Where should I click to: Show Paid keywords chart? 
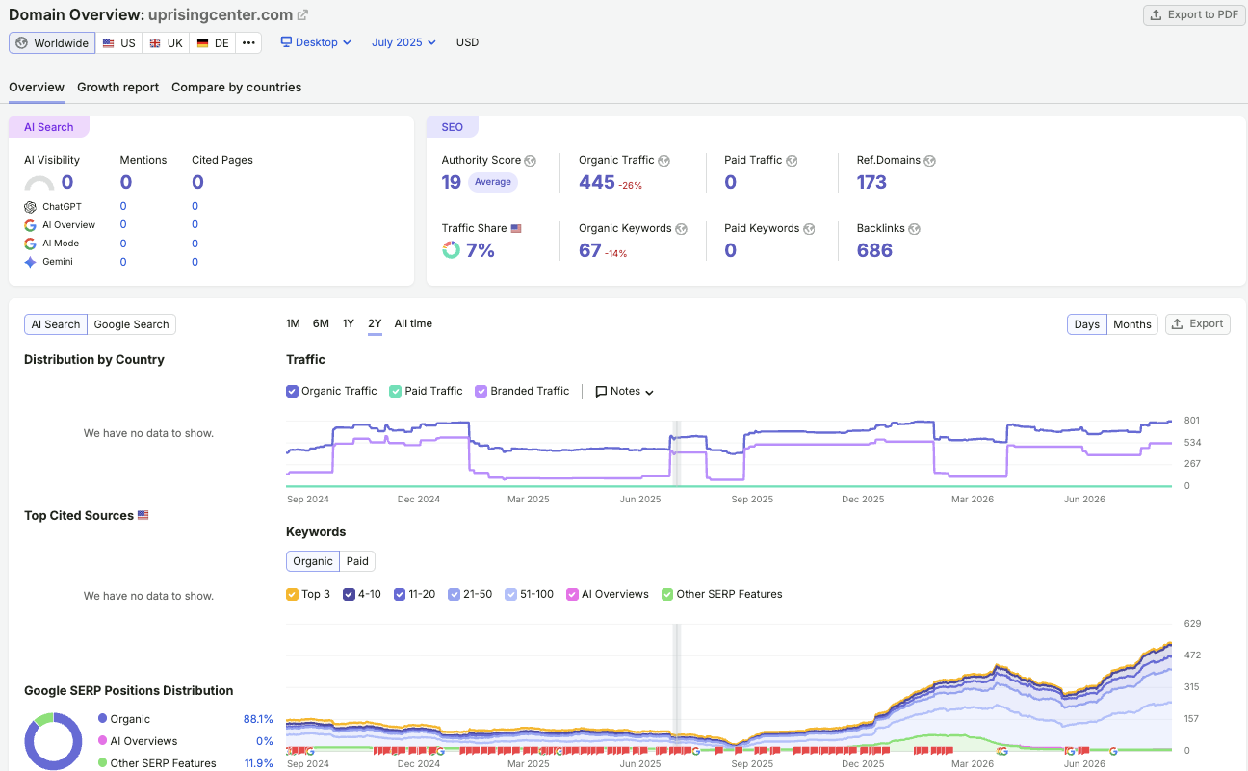357,561
